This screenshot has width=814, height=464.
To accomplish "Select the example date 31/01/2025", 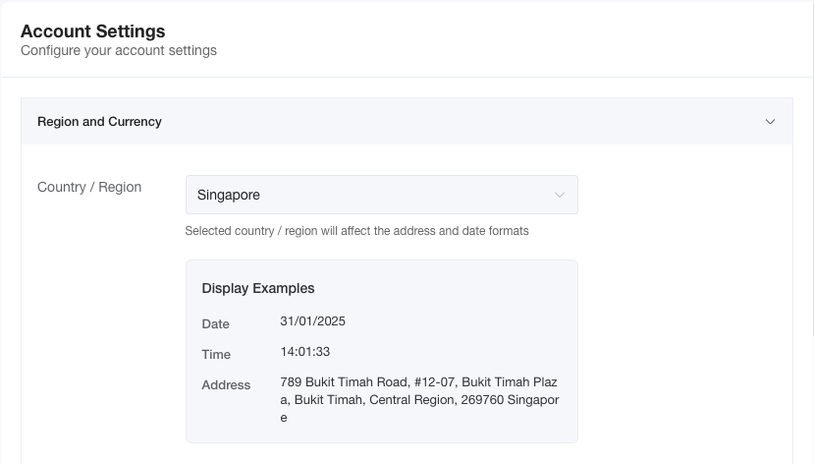I will click(312, 321).
